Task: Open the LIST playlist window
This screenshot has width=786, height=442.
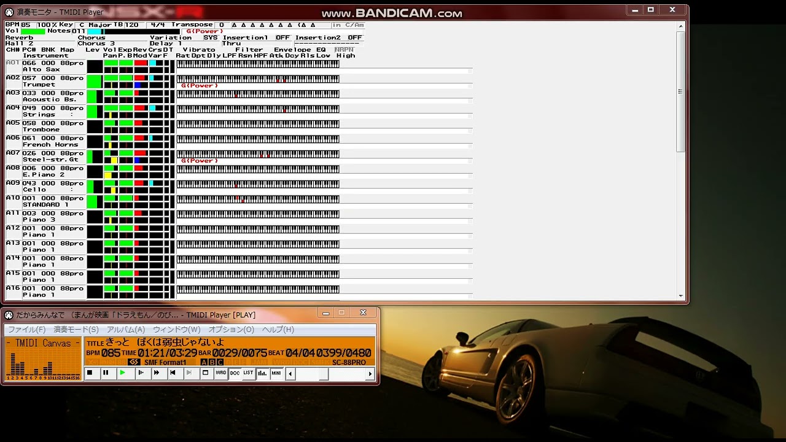Action: [x=248, y=373]
